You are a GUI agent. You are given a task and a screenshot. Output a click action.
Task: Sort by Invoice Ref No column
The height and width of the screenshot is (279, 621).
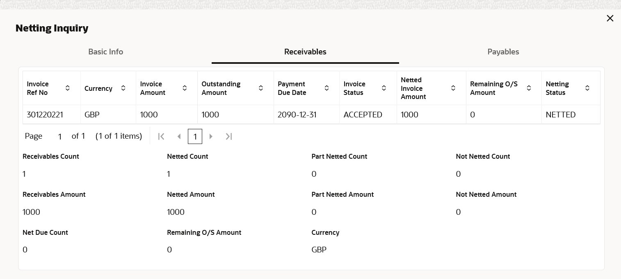tap(68, 88)
